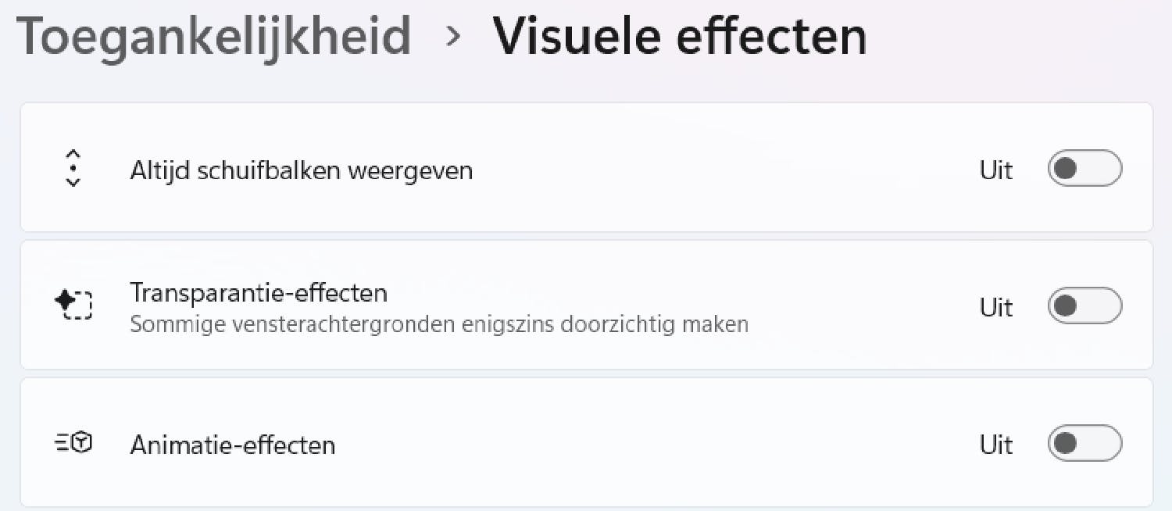Click the Sommige vensterachtergronden description text
Image resolution: width=1172 pixels, height=511 pixels.
click(438, 323)
